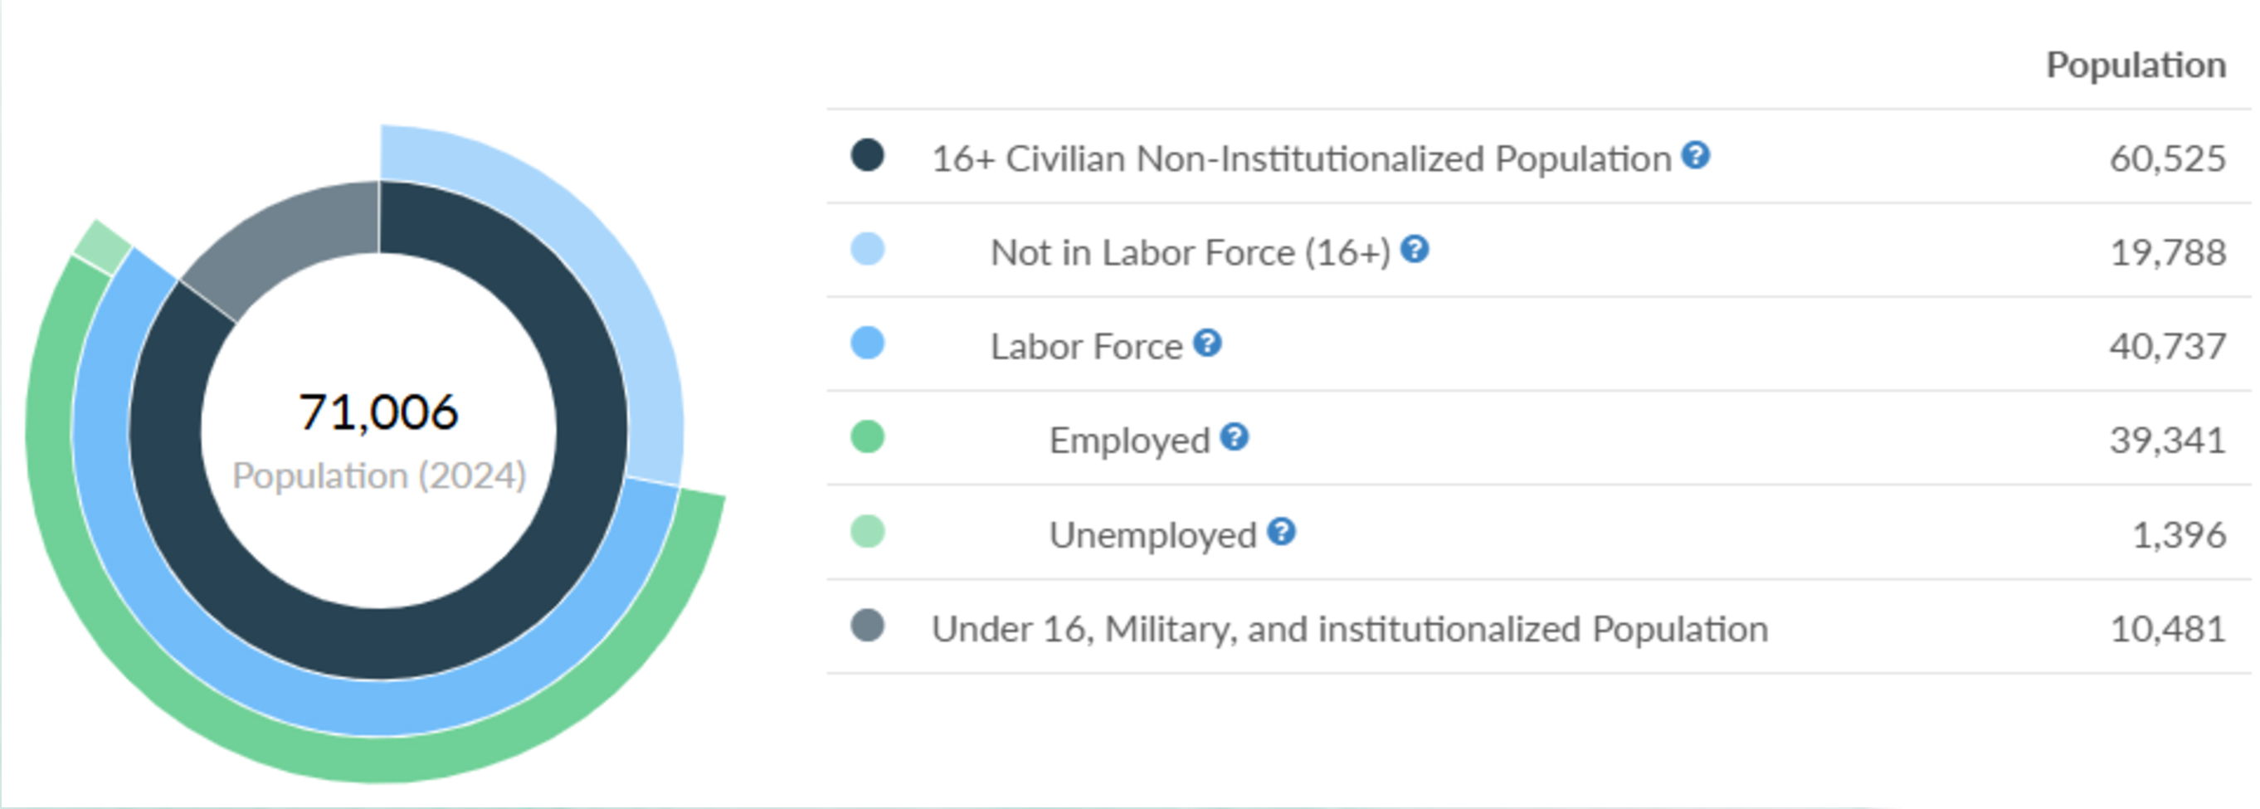This screenshot has height=809, width=2260.
Task: Select the light green Unemployed legend dot
Action: tap(868, 531)
